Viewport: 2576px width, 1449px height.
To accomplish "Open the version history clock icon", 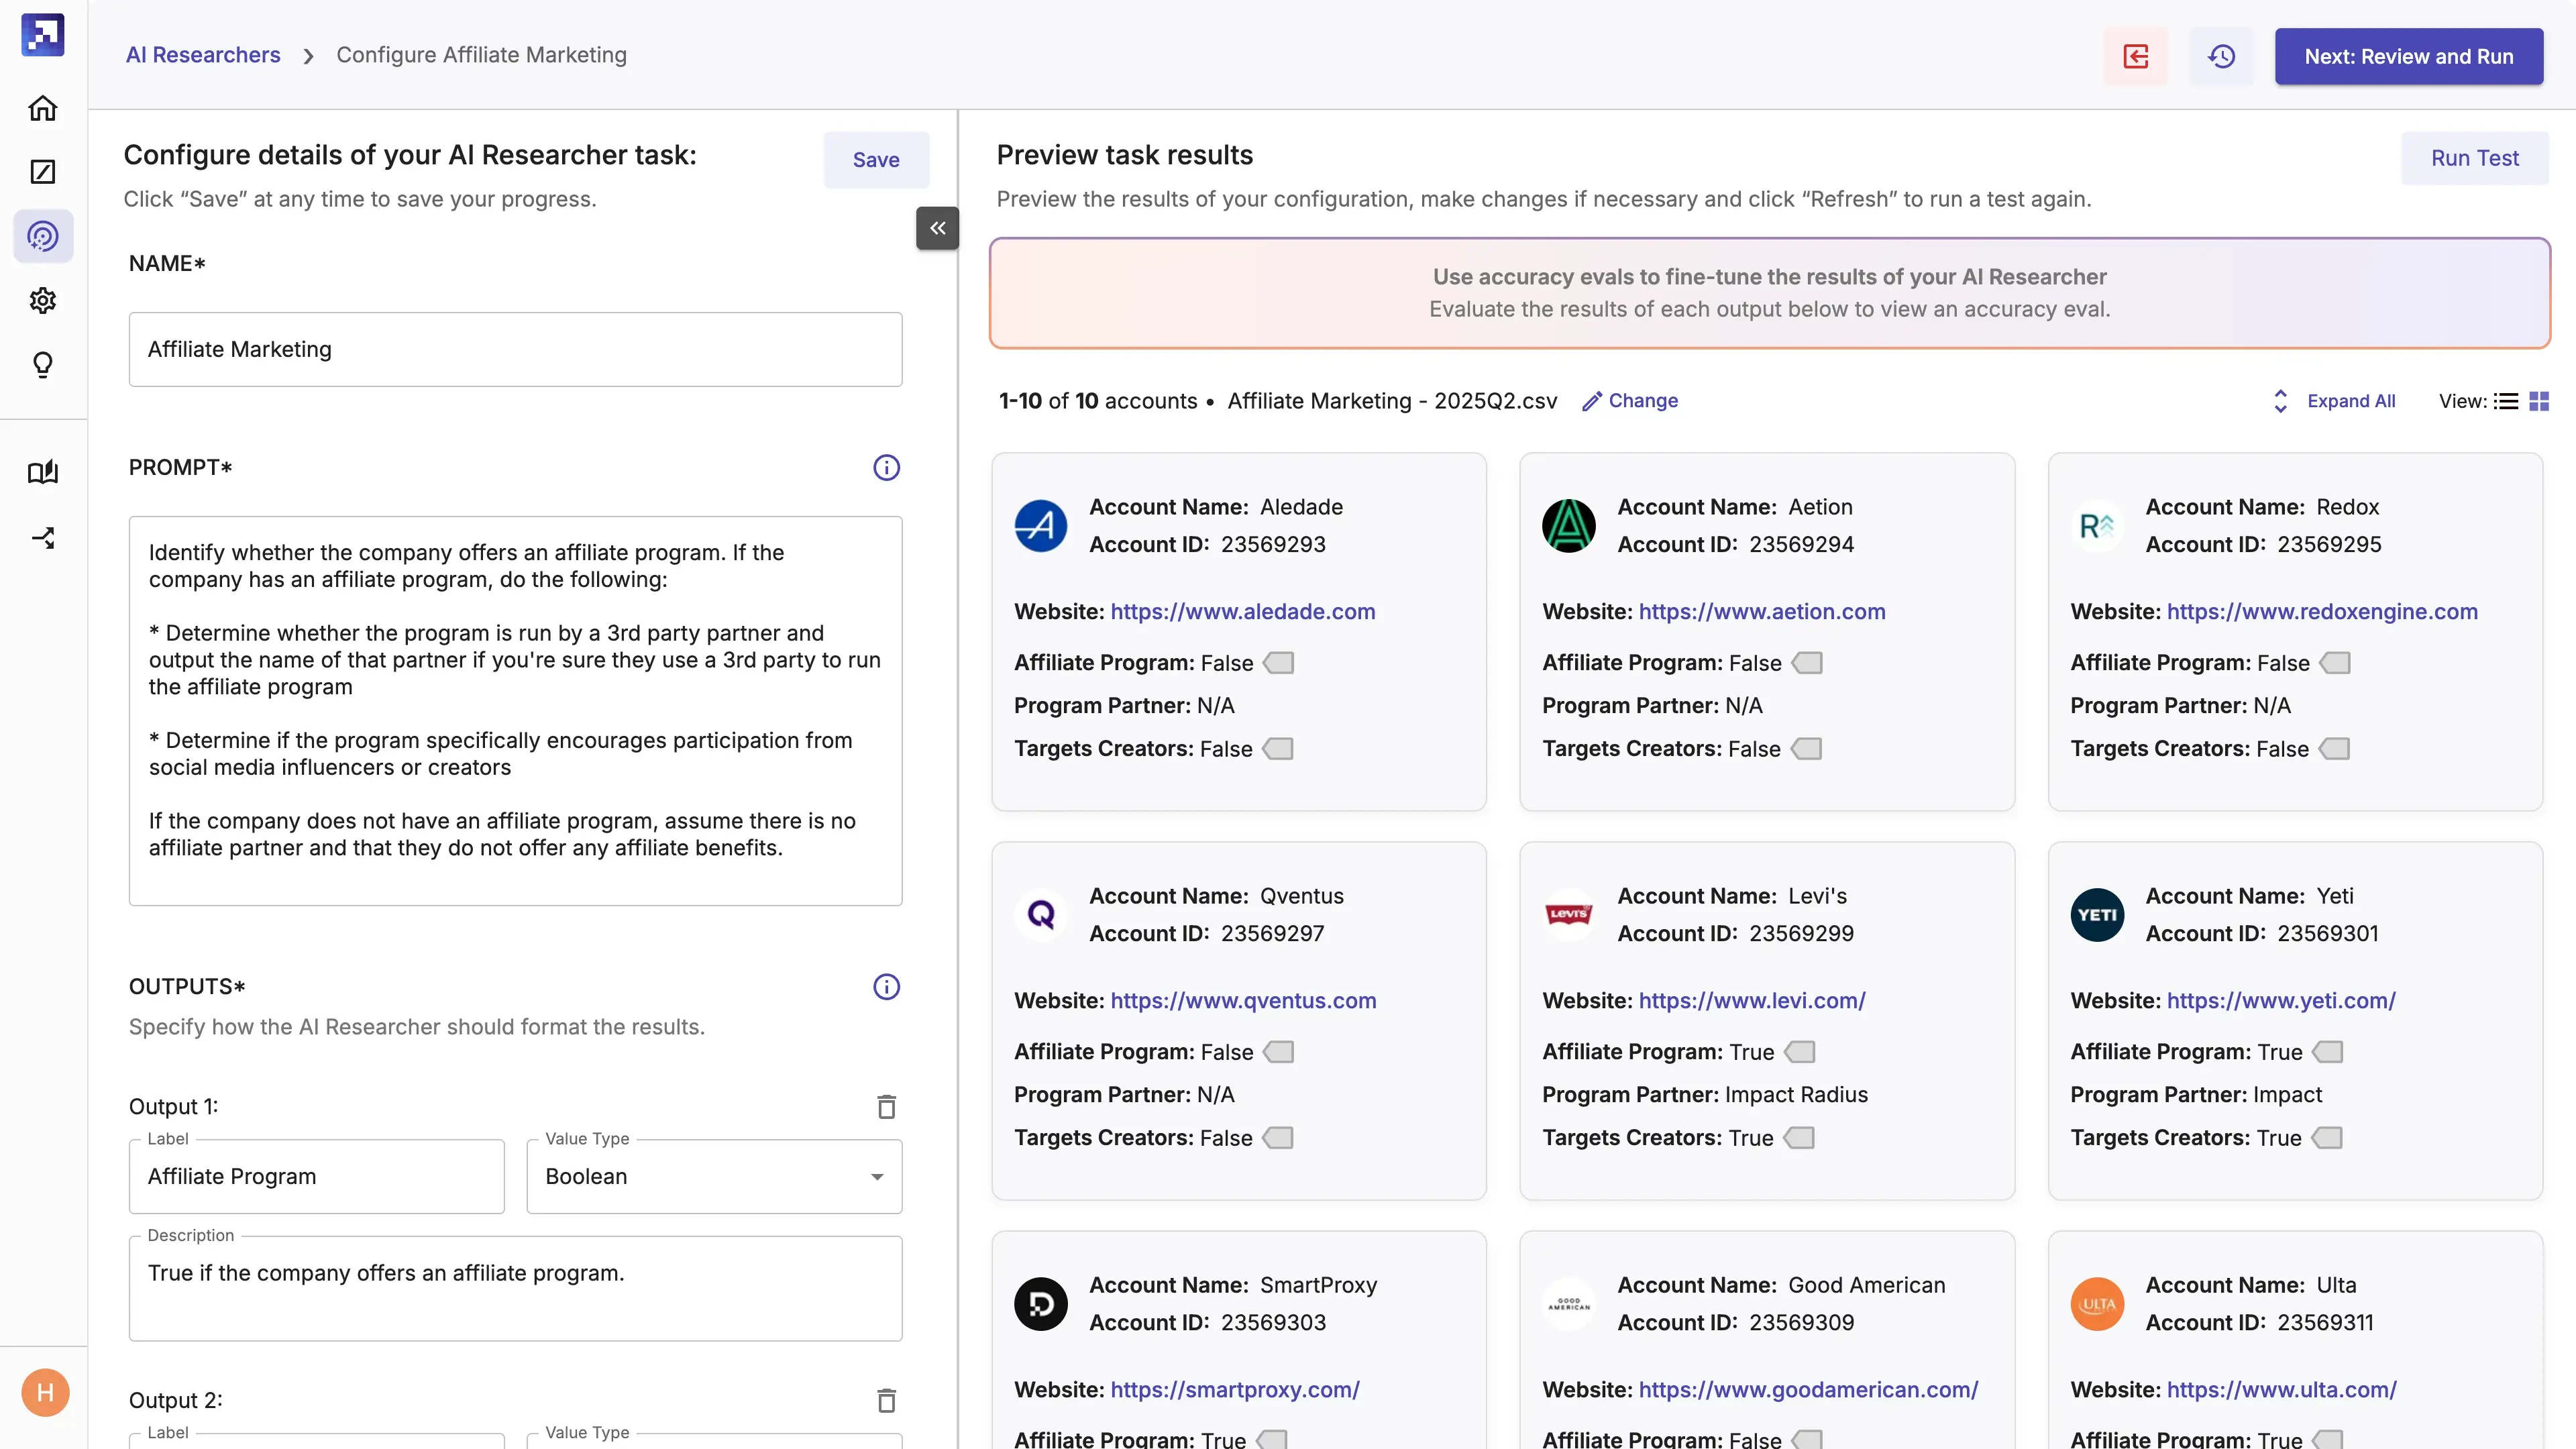I will coord(2221,56).
